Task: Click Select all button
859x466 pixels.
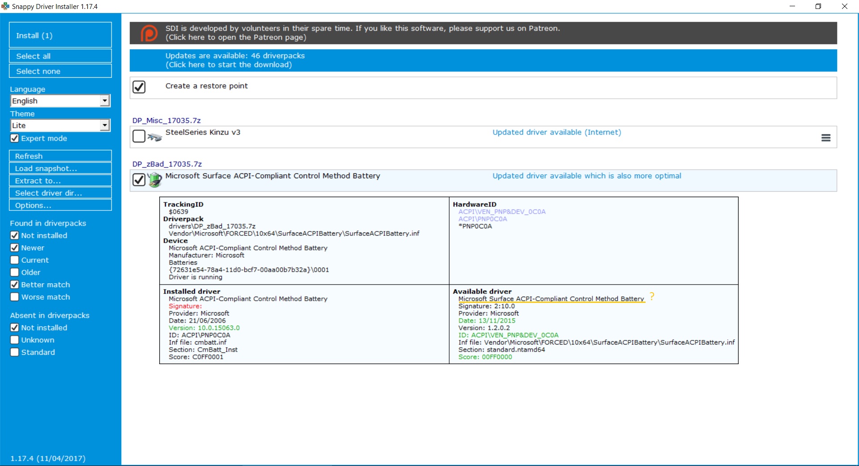Action: click(x=60, y=56)
